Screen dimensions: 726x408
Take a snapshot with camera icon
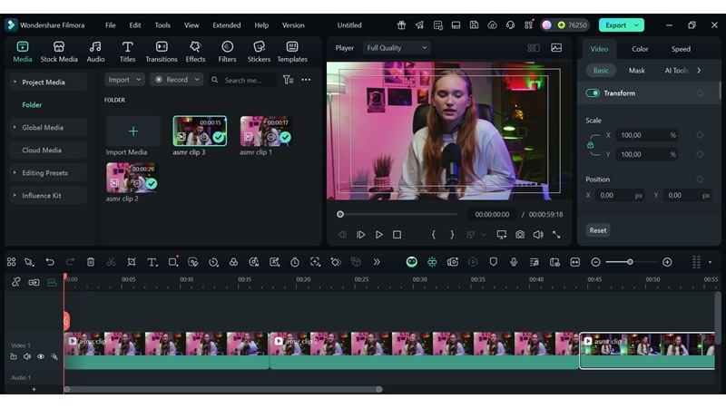(x=520, y=235)
